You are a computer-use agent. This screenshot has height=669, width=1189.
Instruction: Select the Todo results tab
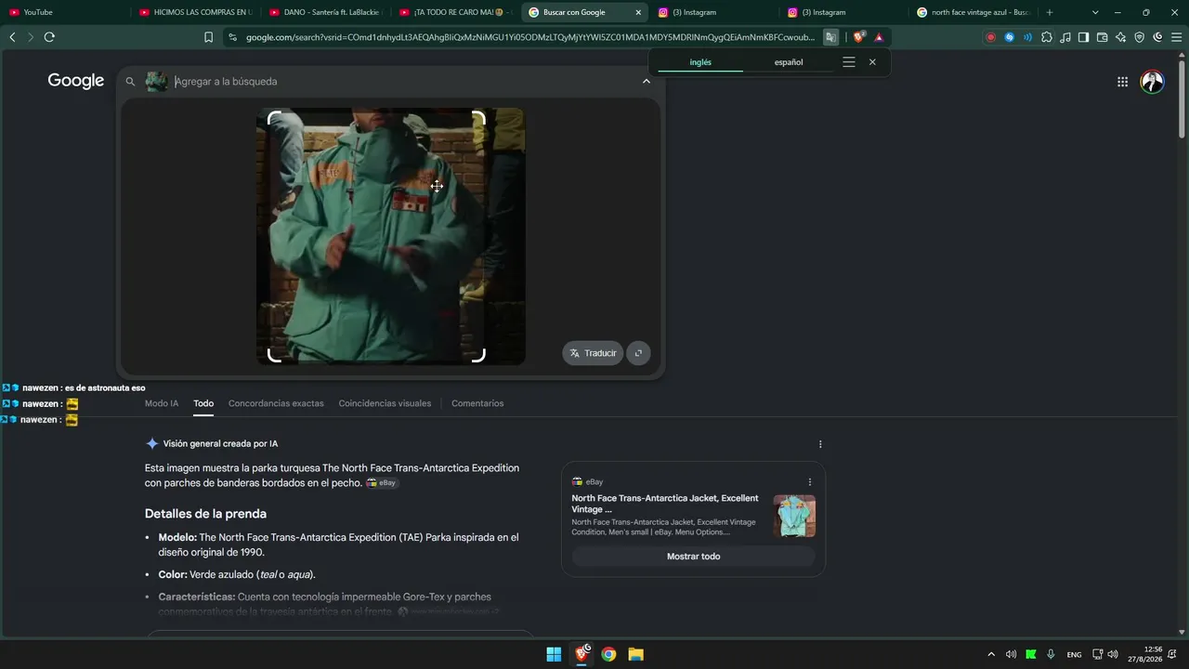click(203, 403)
